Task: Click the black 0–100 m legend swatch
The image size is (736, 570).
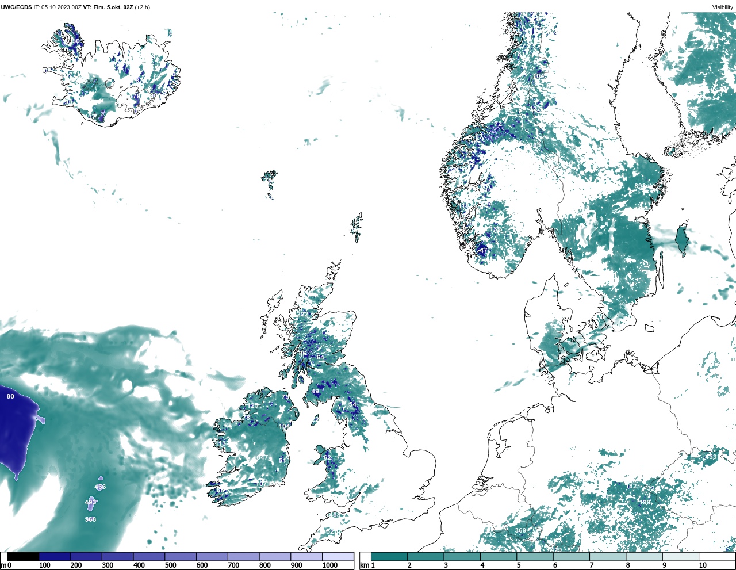Action: coord(23,556)
